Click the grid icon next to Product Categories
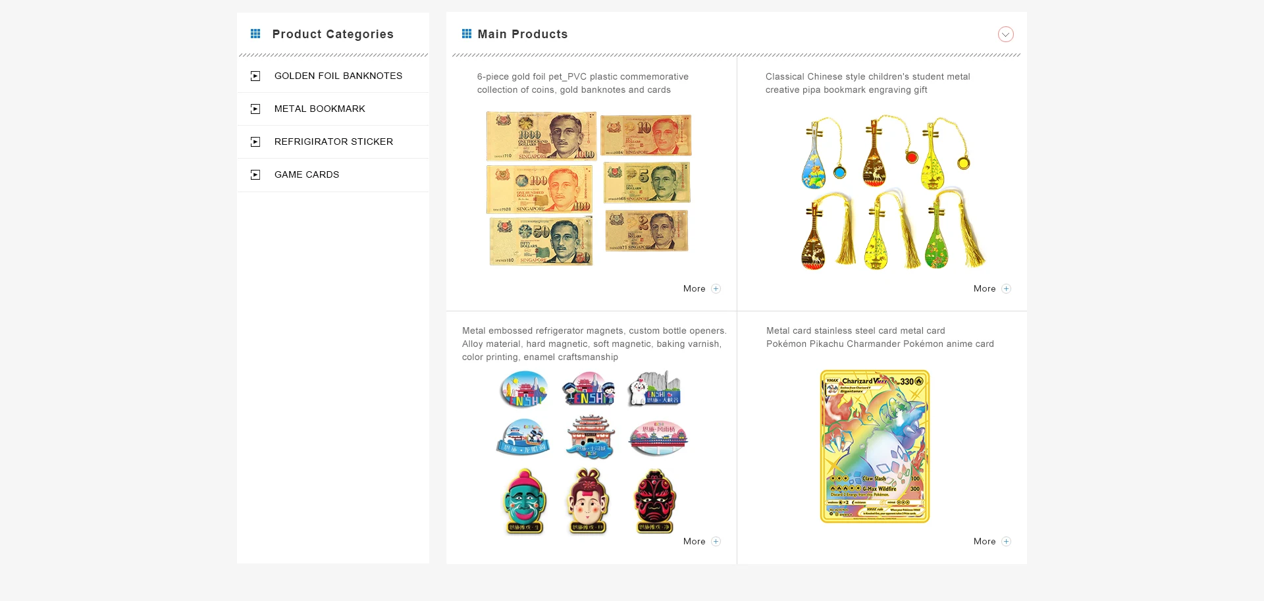 click(x=255, y=34)
